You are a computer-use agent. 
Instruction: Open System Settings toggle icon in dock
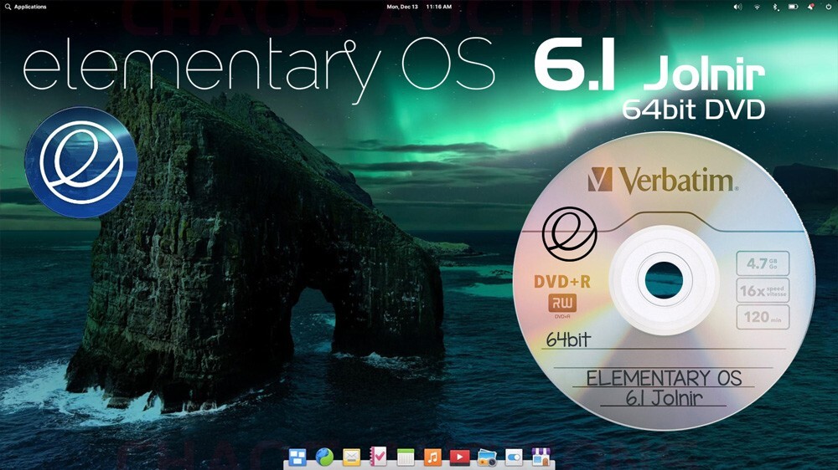point(514,457)
